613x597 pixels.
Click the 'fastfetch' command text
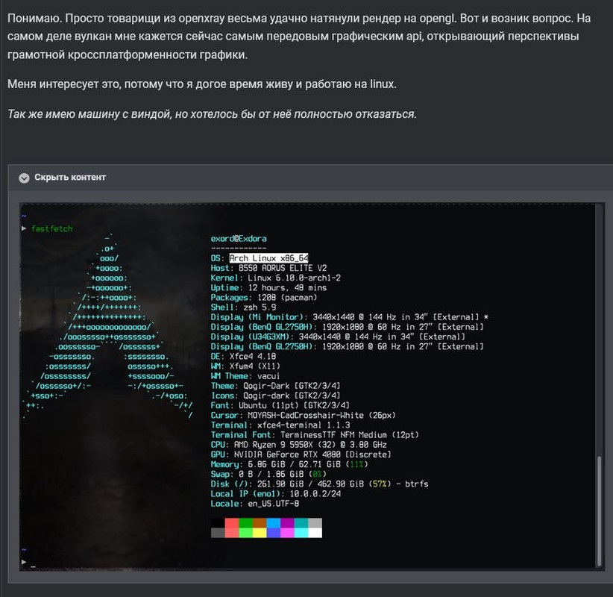pos(51,229)
